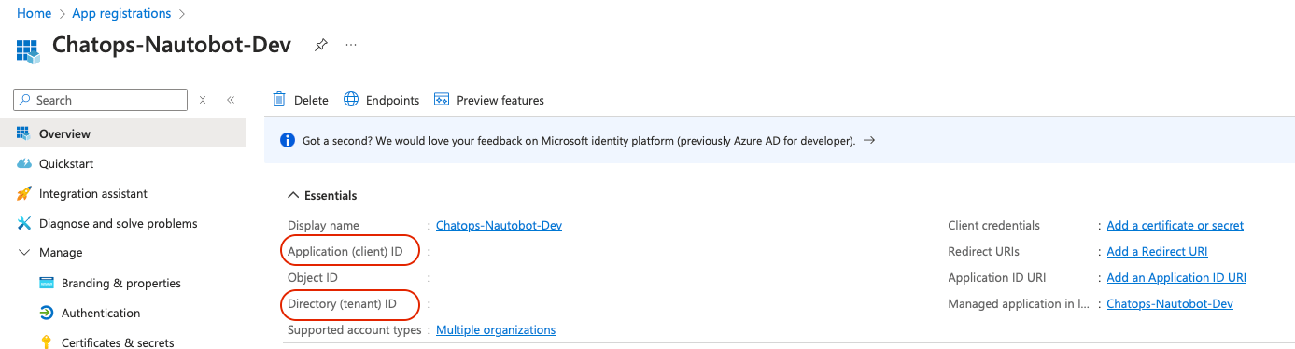Click the Preview features icon
The width and height of the screenshot is (1295, 349).
(442, 100)
